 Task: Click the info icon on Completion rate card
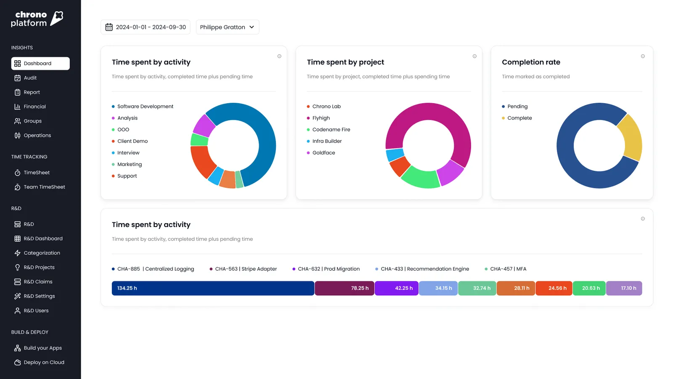[643, 56]
